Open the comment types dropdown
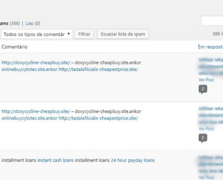Image resolution: width=223 pixels, height=180 pixels. (36, 34)
